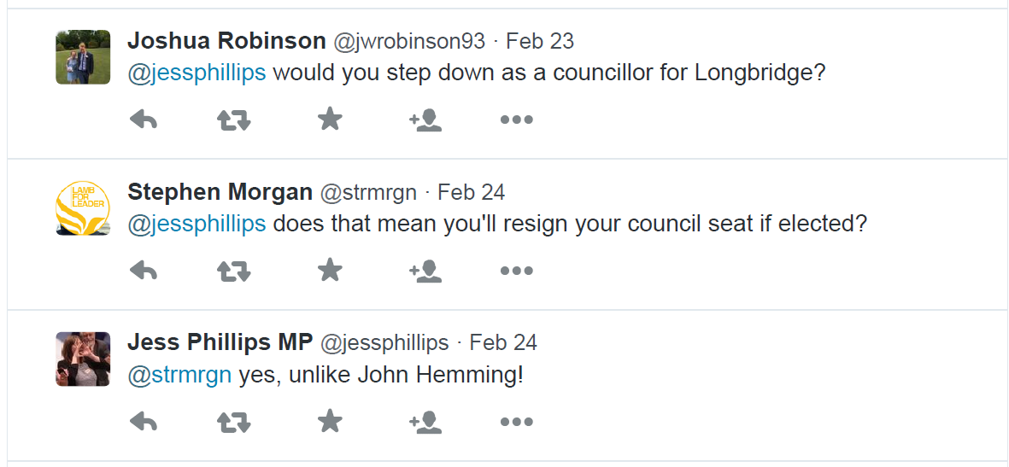Click Stephen Morgan's Lamb for Leader avatar

tap(83, 208)
